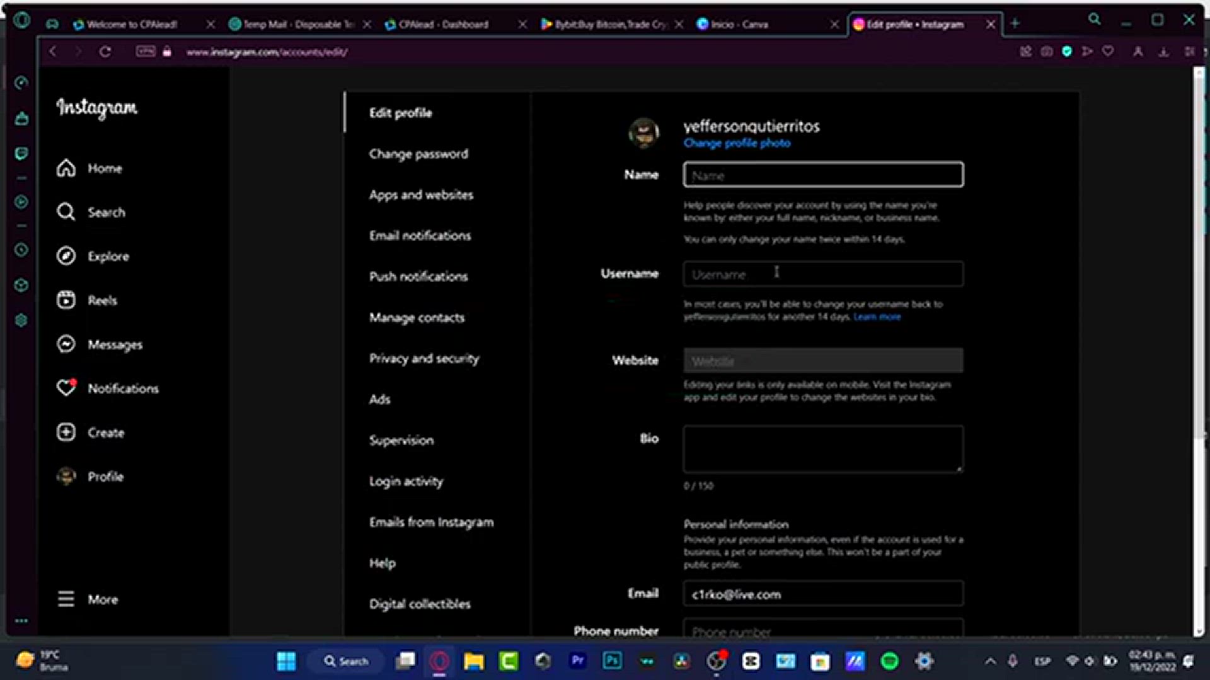Image resolution: width=1210 pixels, height=680 pixels.
Task: Open the Reels icon
Action: click(x=66, y=300)
